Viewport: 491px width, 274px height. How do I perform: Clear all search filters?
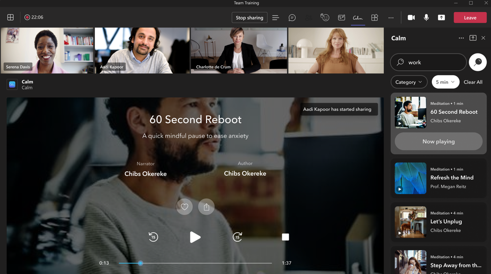point(473,82)
